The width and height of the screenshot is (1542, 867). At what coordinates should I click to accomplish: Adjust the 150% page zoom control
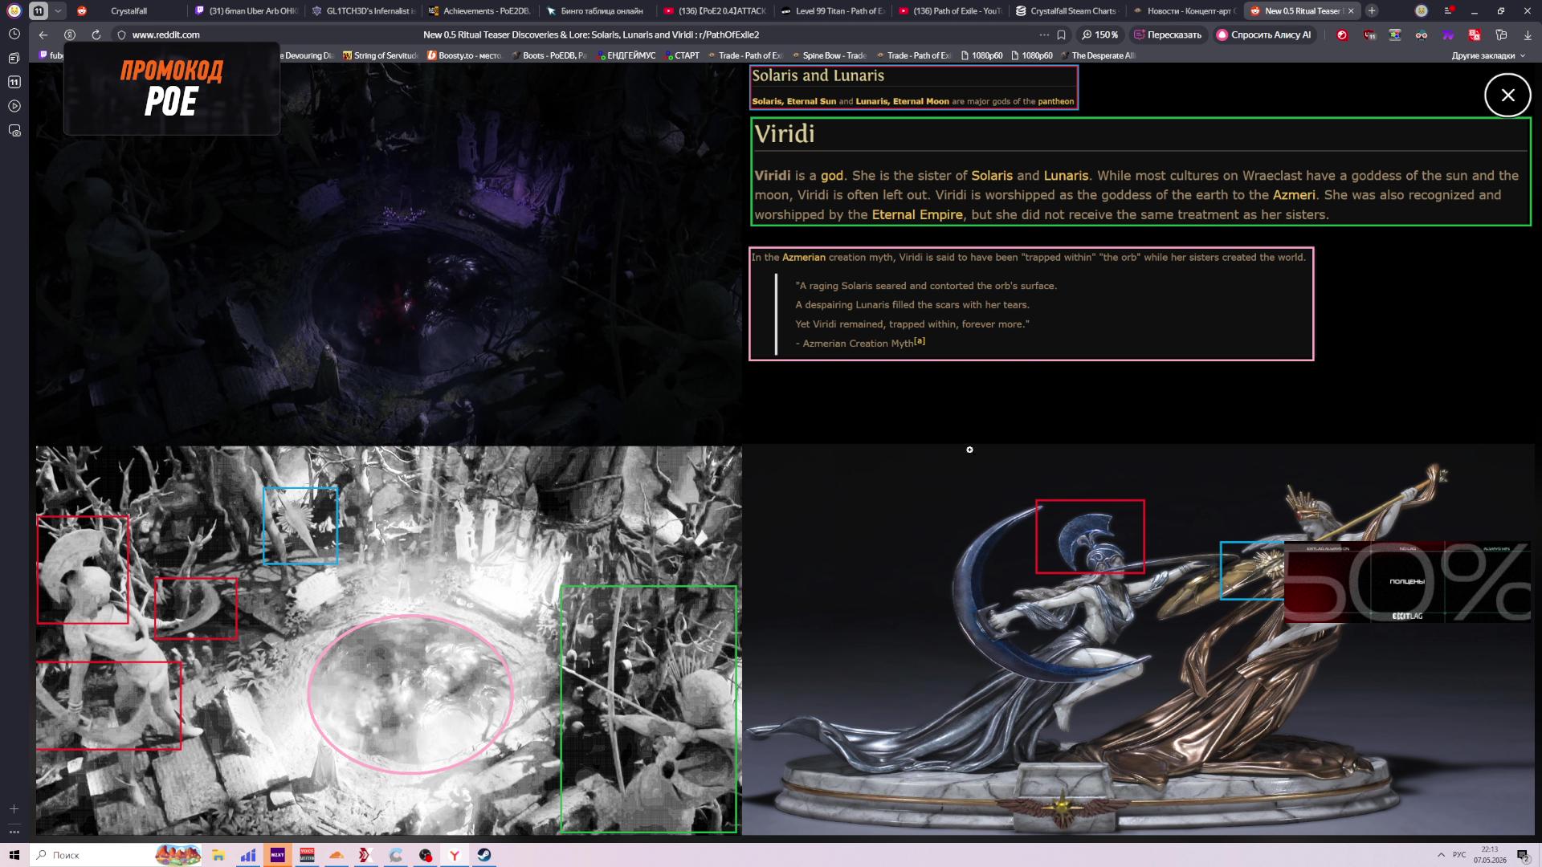coord(1100,35)
